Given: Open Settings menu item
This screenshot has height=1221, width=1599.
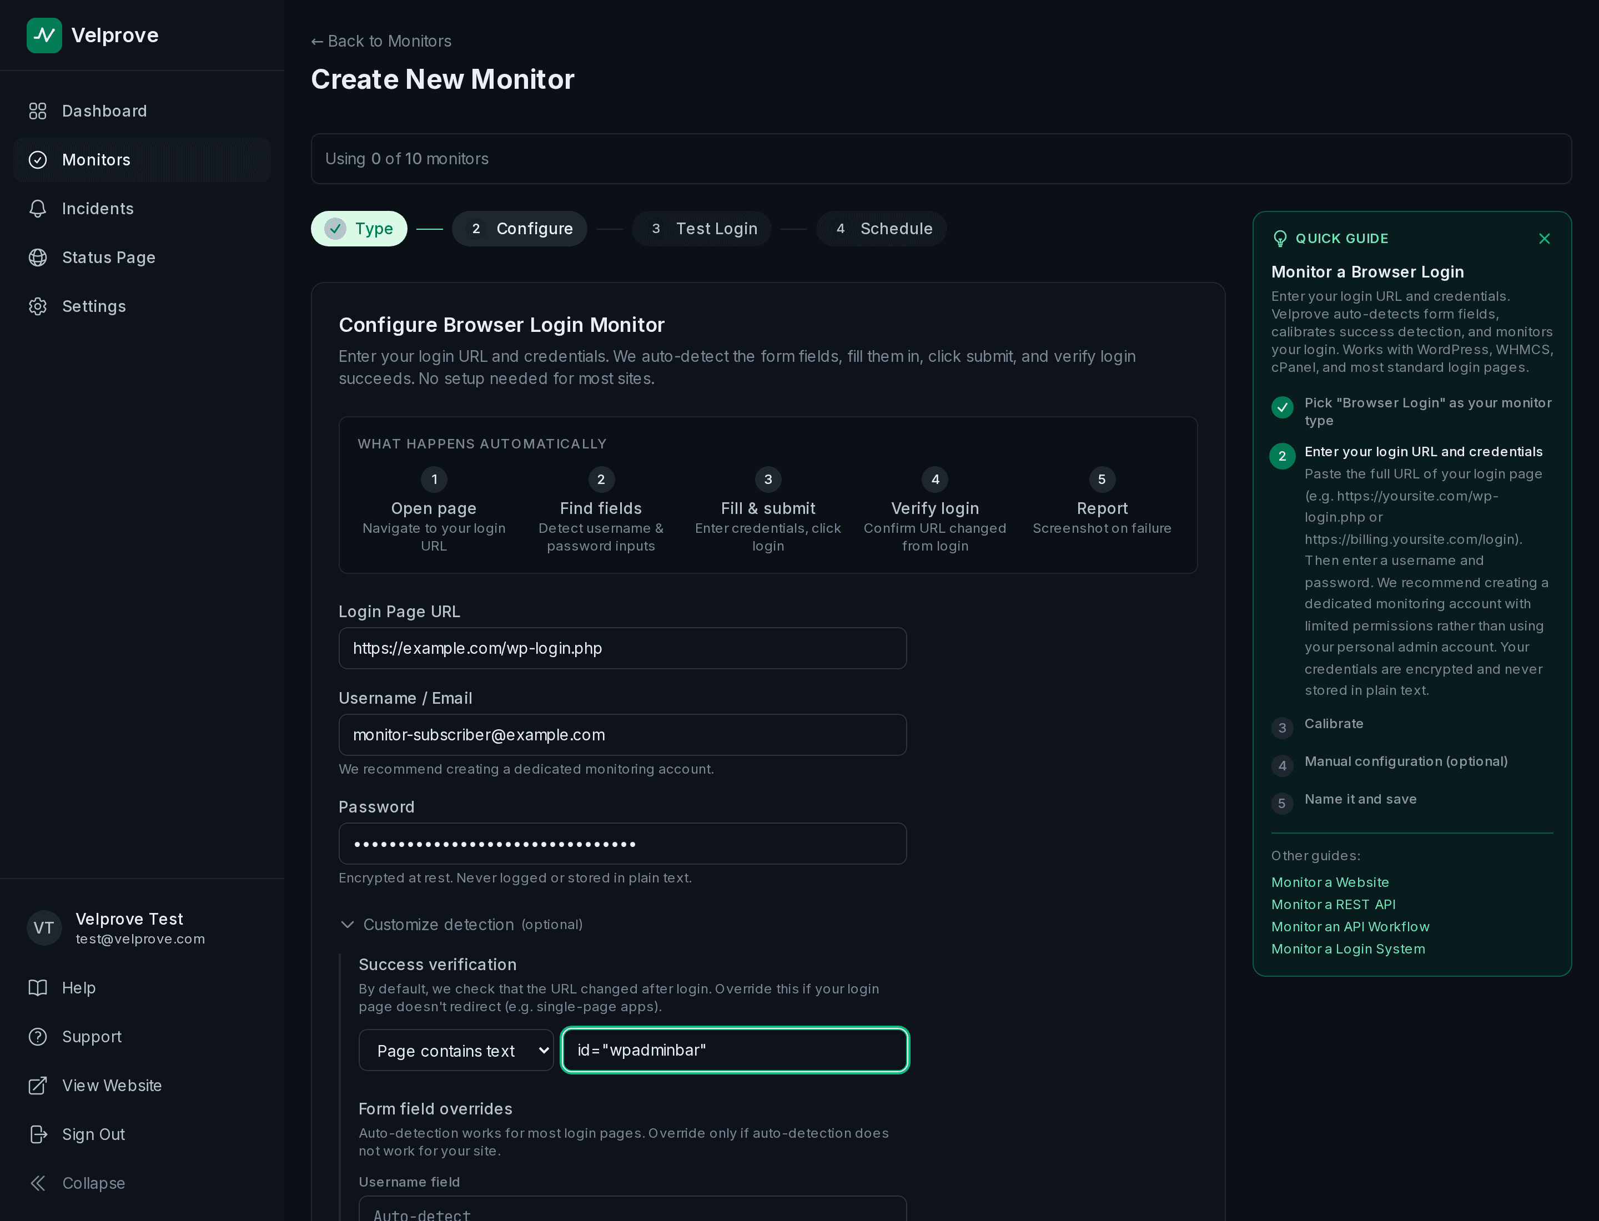Looking at the screenshot, I should [142, 306].
